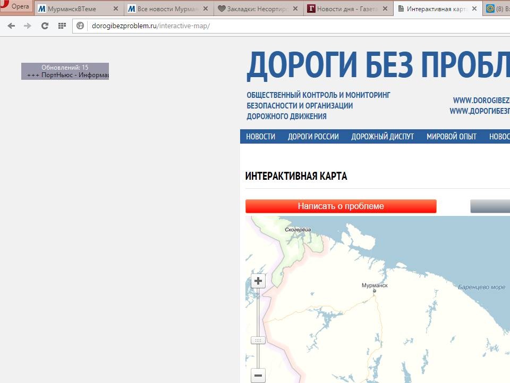Zoom out on the map
Screen dimensions: 510x383
click(258, 376)
